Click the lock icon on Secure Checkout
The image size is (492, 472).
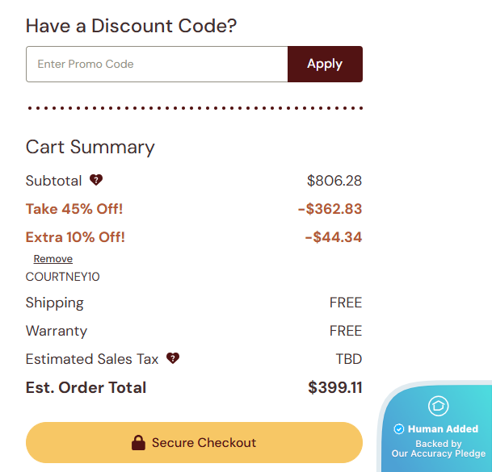(138, 442)
